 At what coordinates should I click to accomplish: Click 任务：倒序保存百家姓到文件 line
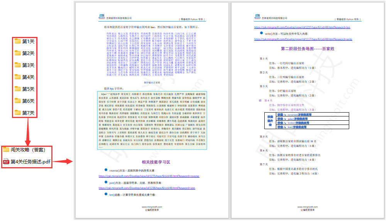click(287, 105)
